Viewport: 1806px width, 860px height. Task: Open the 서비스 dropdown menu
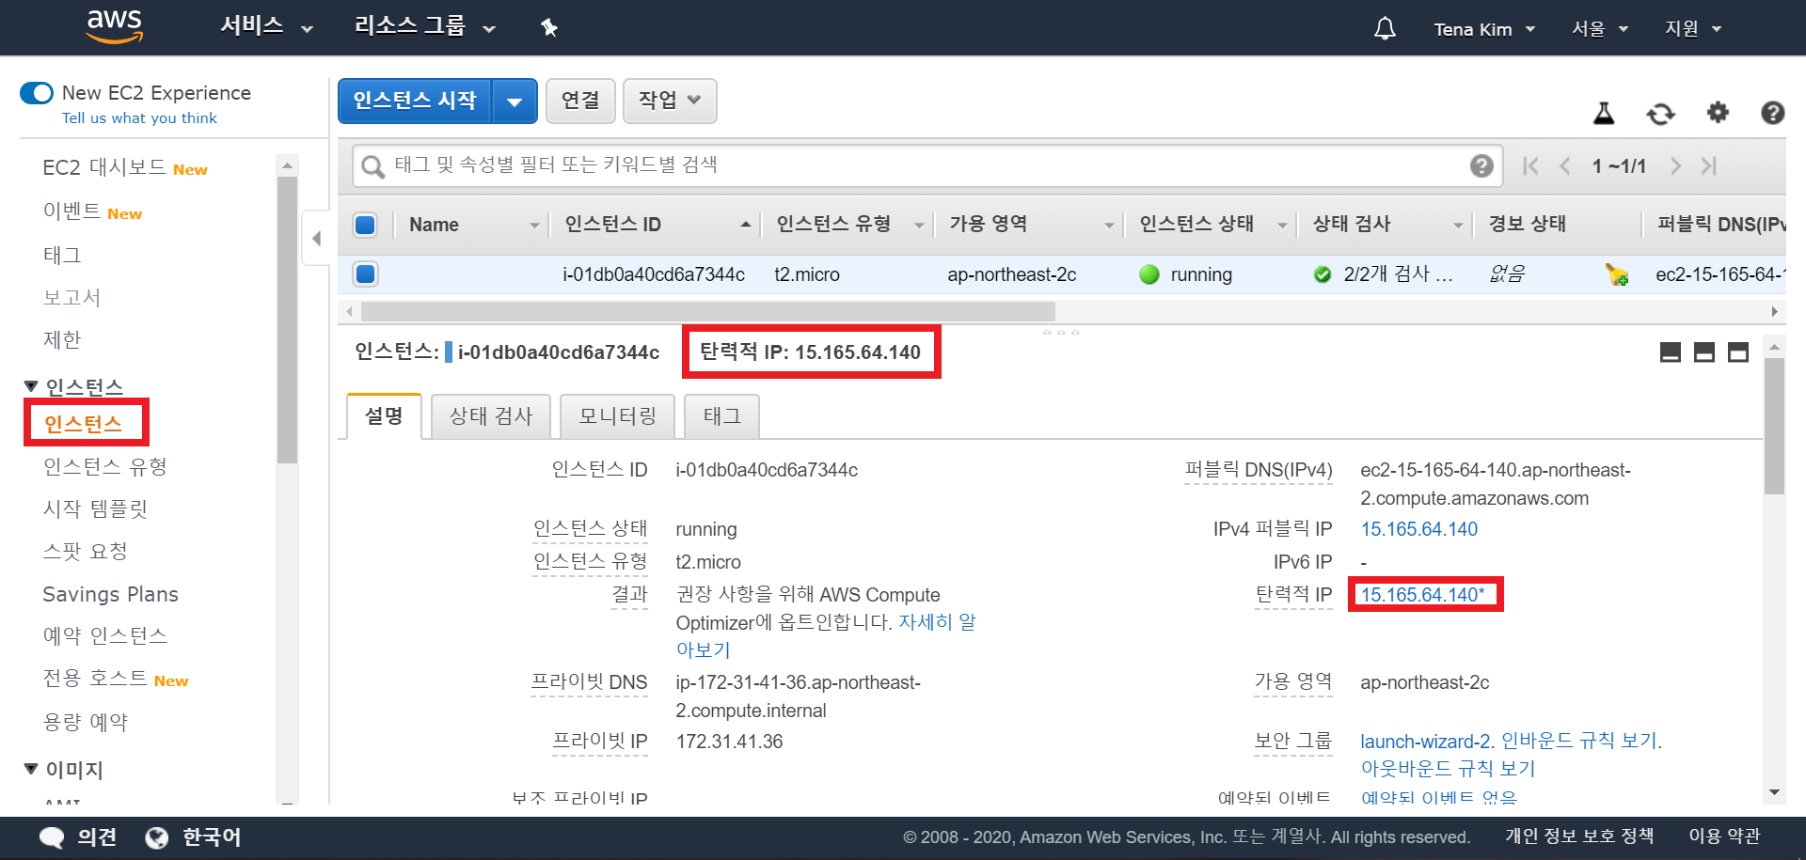click(266, 27)
